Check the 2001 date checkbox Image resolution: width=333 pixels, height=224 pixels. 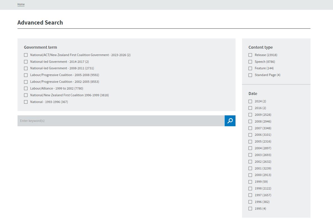(x=250, y=168)
